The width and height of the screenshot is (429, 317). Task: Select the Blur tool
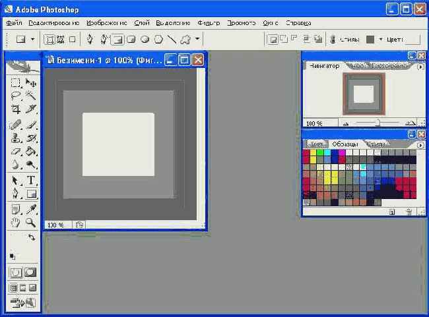click(x=15, y=165)
